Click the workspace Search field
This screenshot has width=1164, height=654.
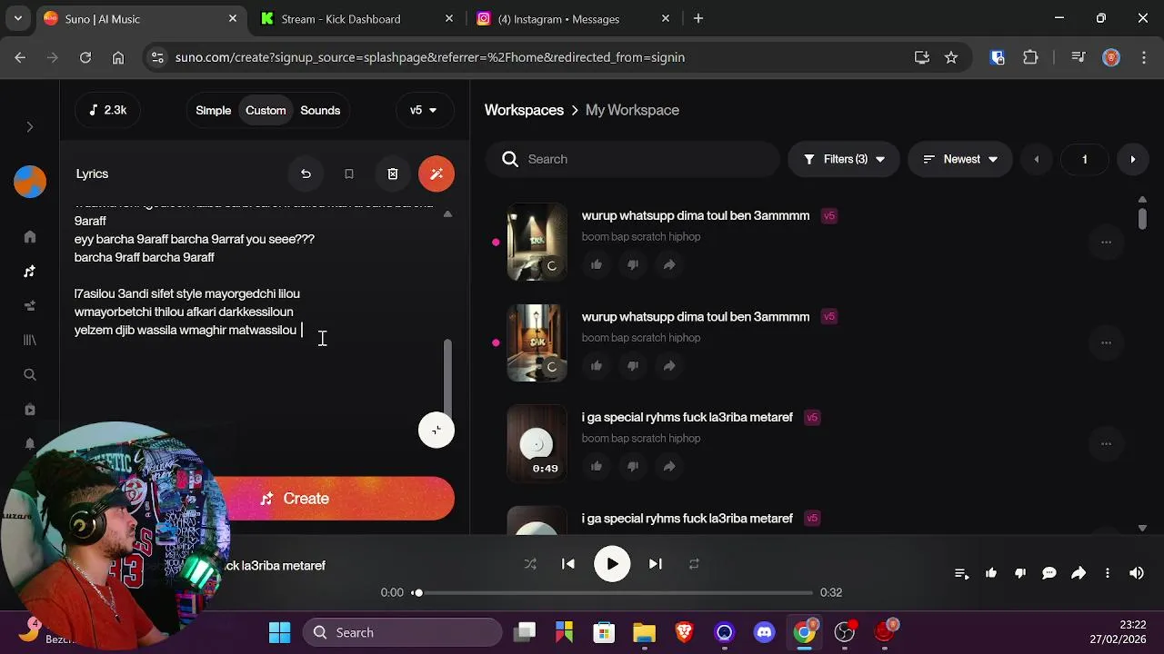coord(633,159)
